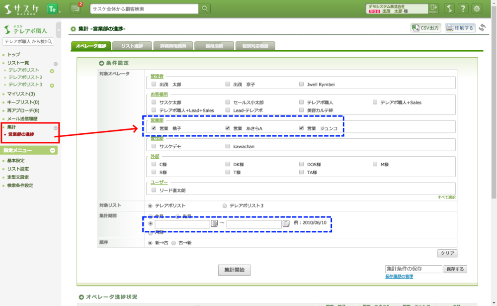Collapse the 設定メニュー panel
The width and height of the screenshot is (497, 306).
click(x=52, y=150)
